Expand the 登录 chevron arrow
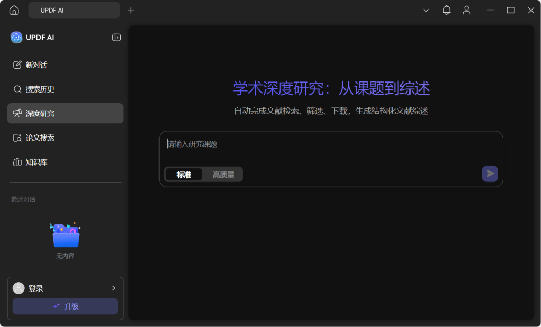Image resolution: width=541 pixels, height=327 pixels. (x=113, y=288)
